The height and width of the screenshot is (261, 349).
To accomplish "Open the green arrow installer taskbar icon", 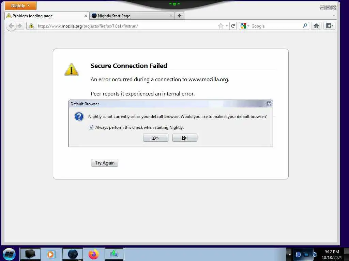I will pyautogui.click(x=114, y=254).
